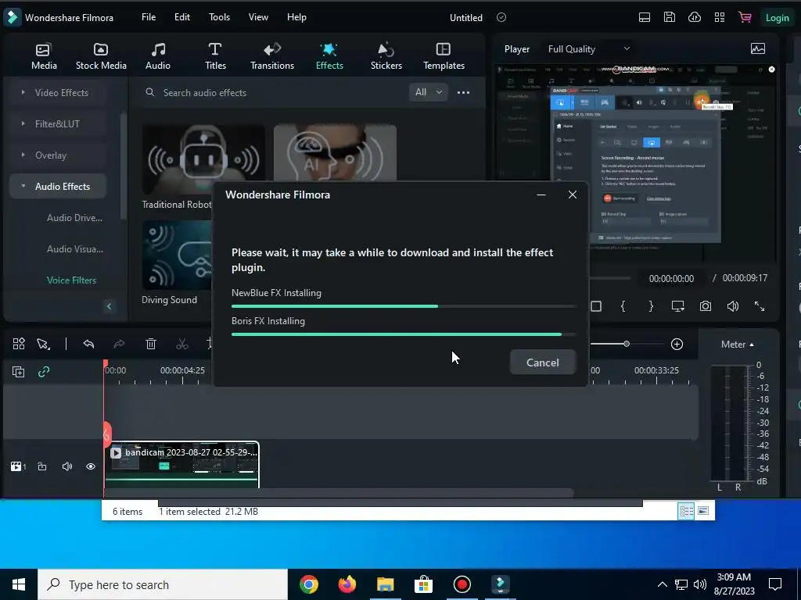Screen dimensions: 801x600
Task: Open the effects more options menu
Action: [x=463, y=92]
